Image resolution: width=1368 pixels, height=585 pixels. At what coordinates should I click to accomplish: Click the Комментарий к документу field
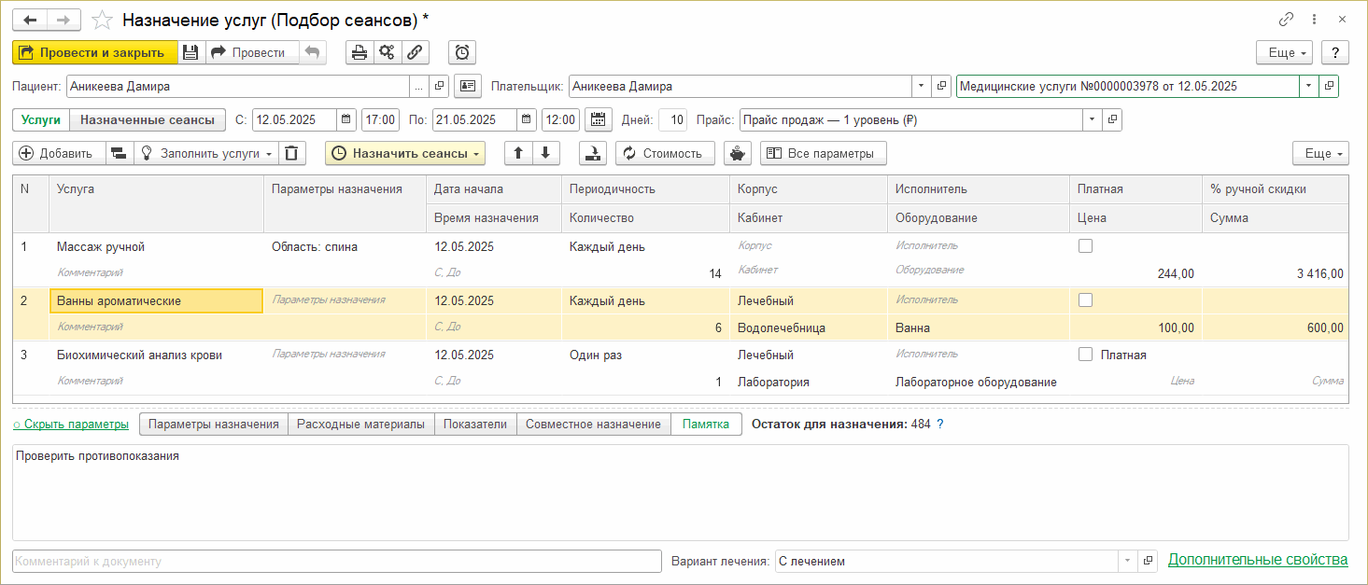pos(336,561)
